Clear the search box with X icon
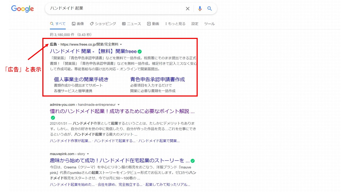 188,9
